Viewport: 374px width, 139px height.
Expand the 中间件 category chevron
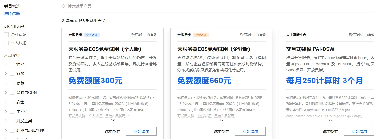click(6, 111)
